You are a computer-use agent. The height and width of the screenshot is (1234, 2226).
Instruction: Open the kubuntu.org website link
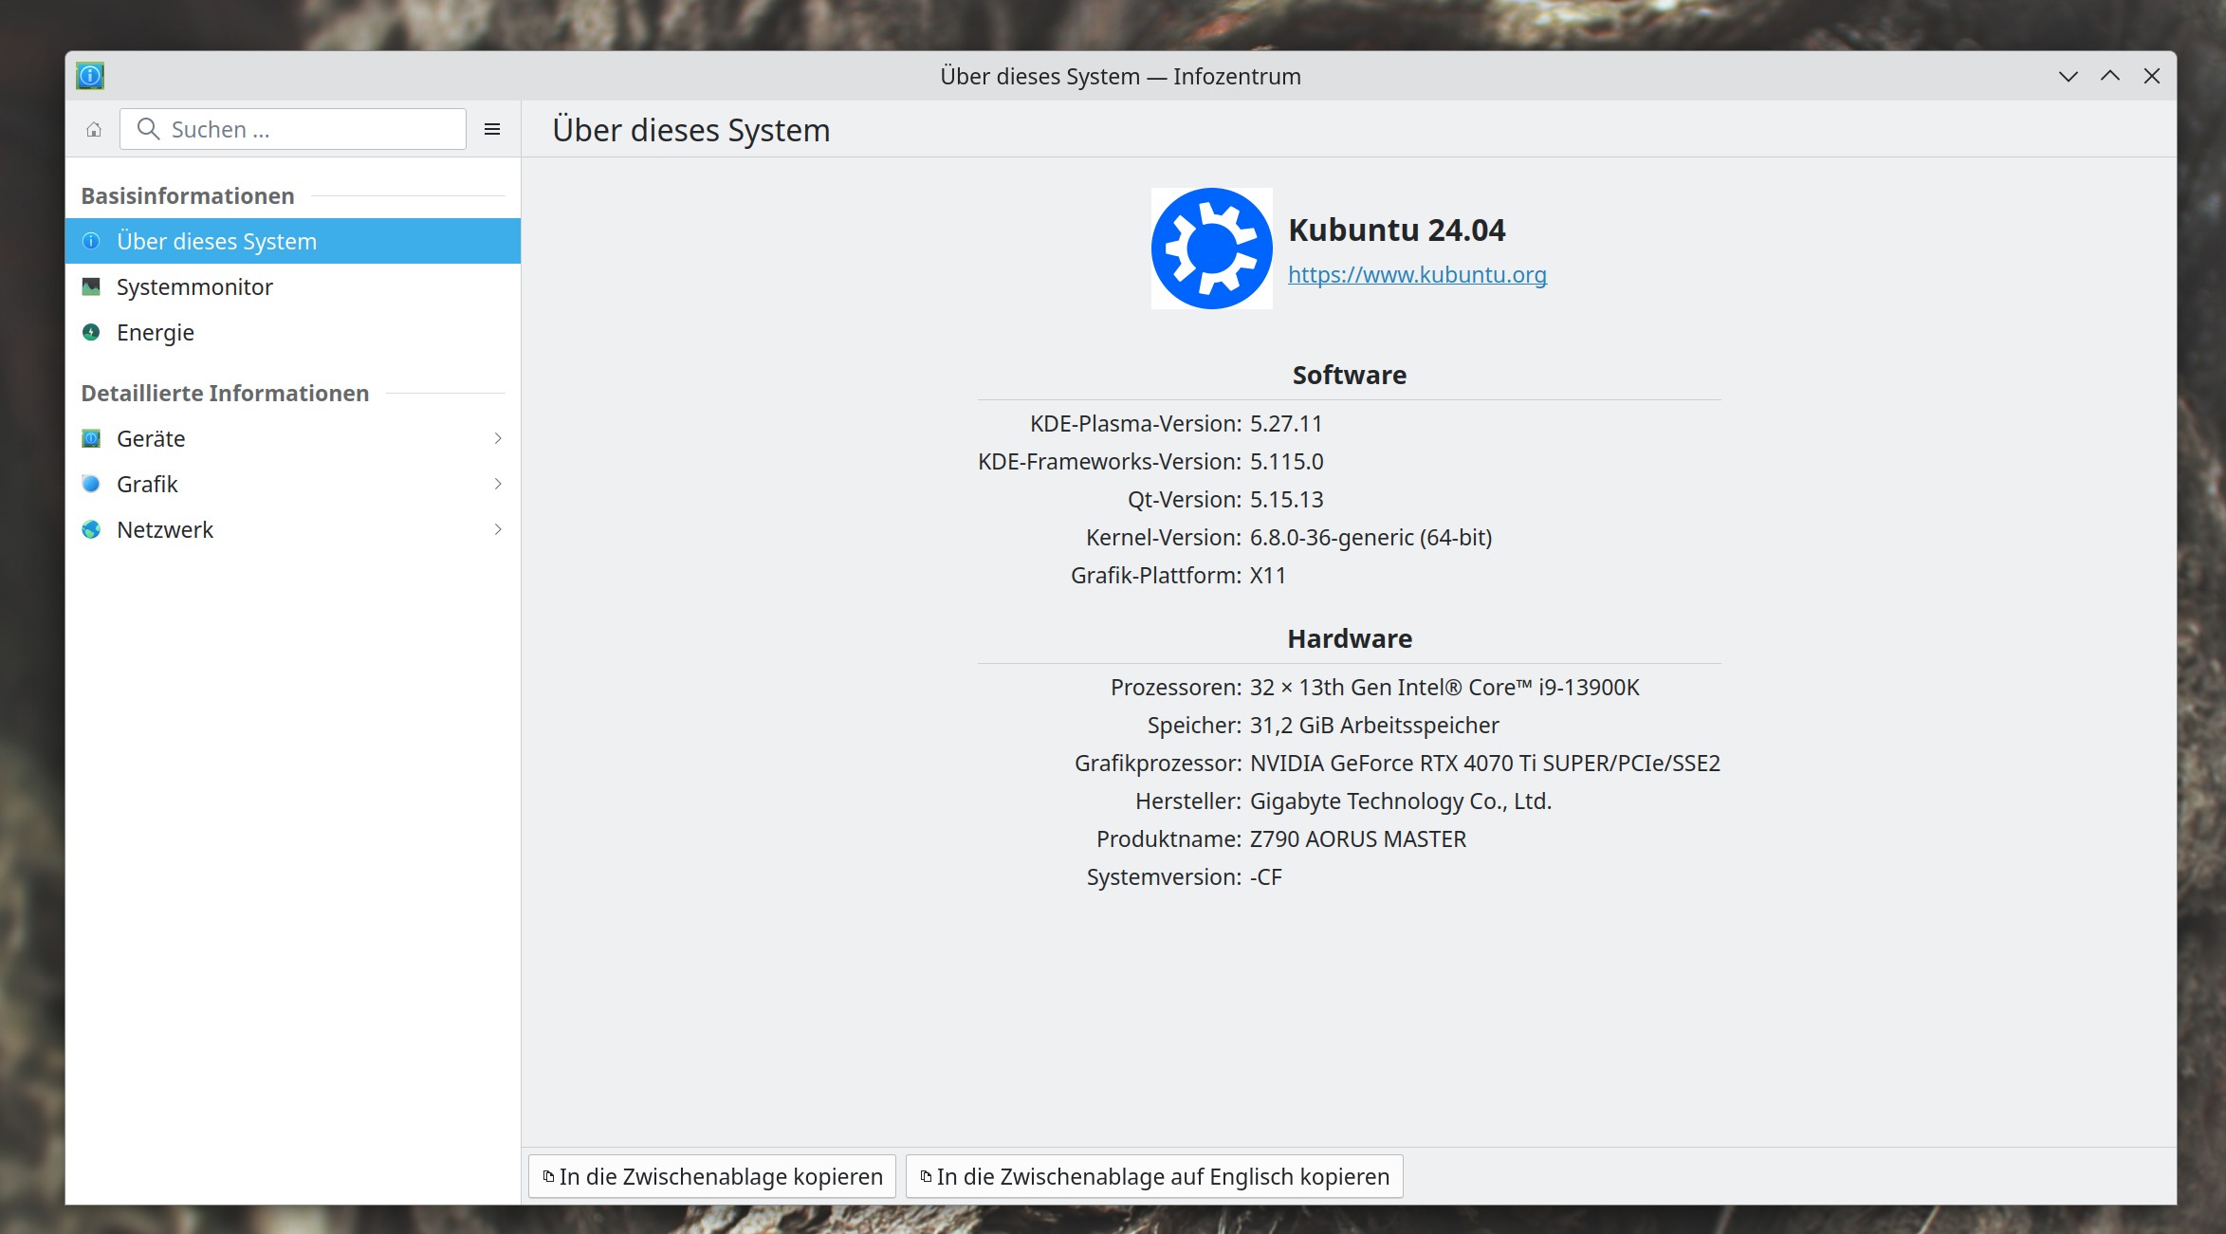(x=1417, y=275)
